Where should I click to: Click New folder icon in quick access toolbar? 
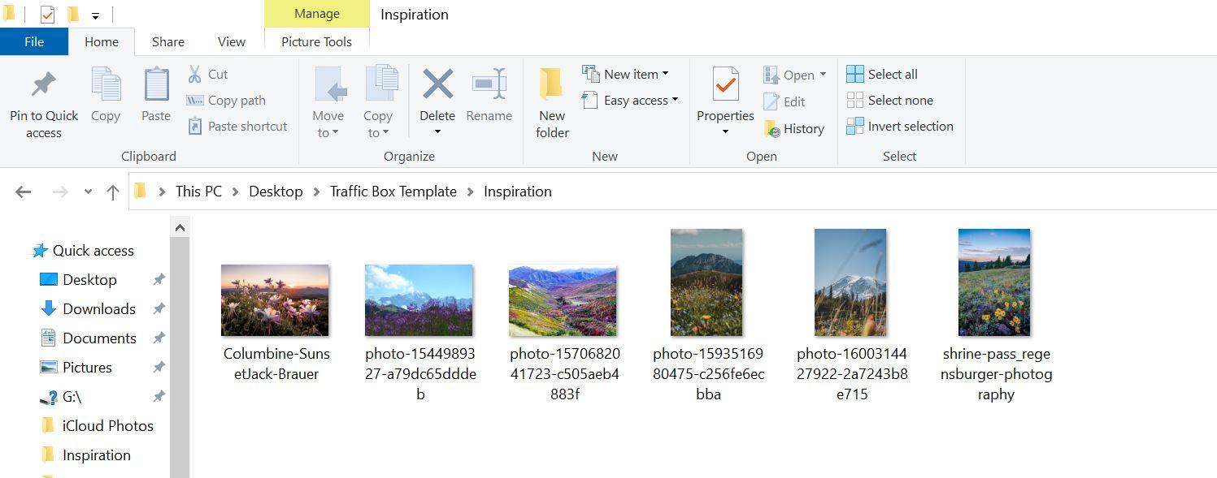72,14
